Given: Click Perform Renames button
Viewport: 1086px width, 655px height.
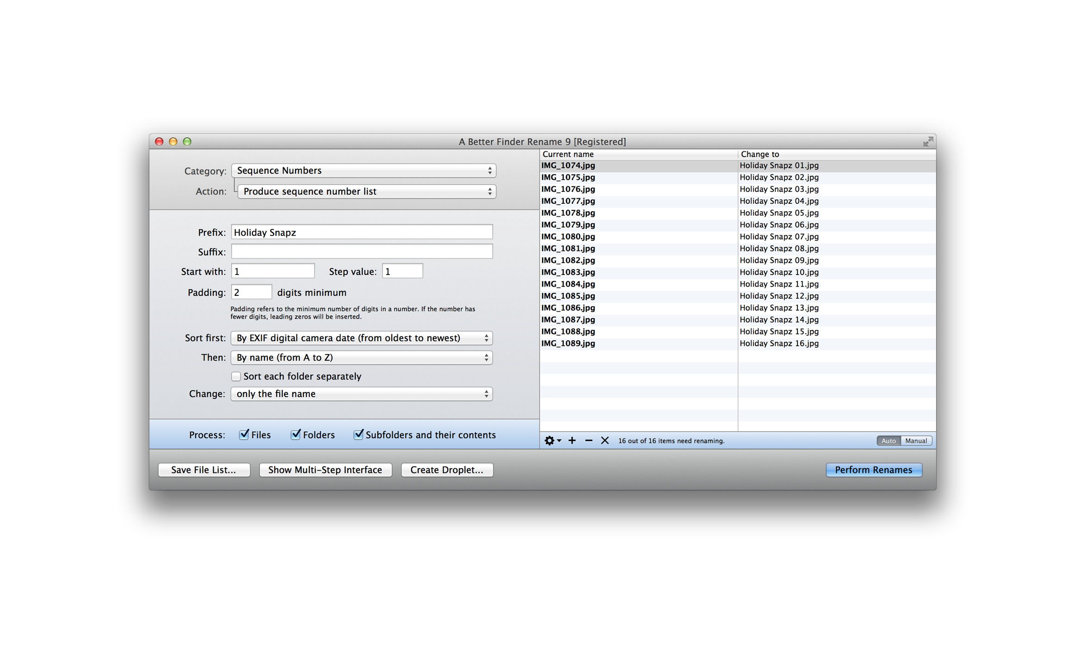Looking at the screenshot, I should point(874,470).
